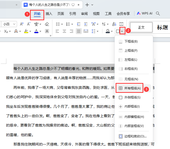Switch to the 插入 tab
170x149 pixels.
(49, 14)
